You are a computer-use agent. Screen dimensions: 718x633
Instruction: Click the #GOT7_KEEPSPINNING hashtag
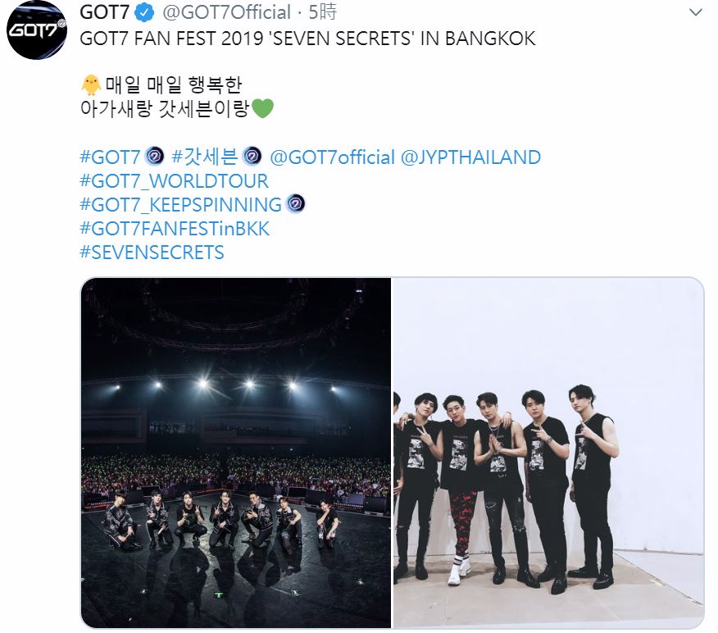[x=181, y=205]
